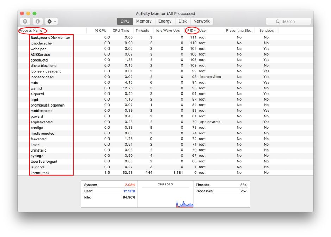The width and height of the screenshot is (331, 237).
Task: Toggle PID column sort arrow
Action: [x=195, y=31]
